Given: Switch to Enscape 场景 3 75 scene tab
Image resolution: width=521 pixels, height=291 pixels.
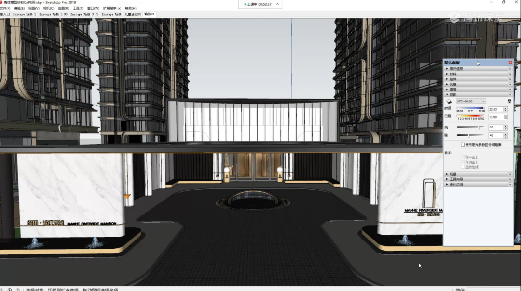Looking at the screenshot, I should point(84,14).
